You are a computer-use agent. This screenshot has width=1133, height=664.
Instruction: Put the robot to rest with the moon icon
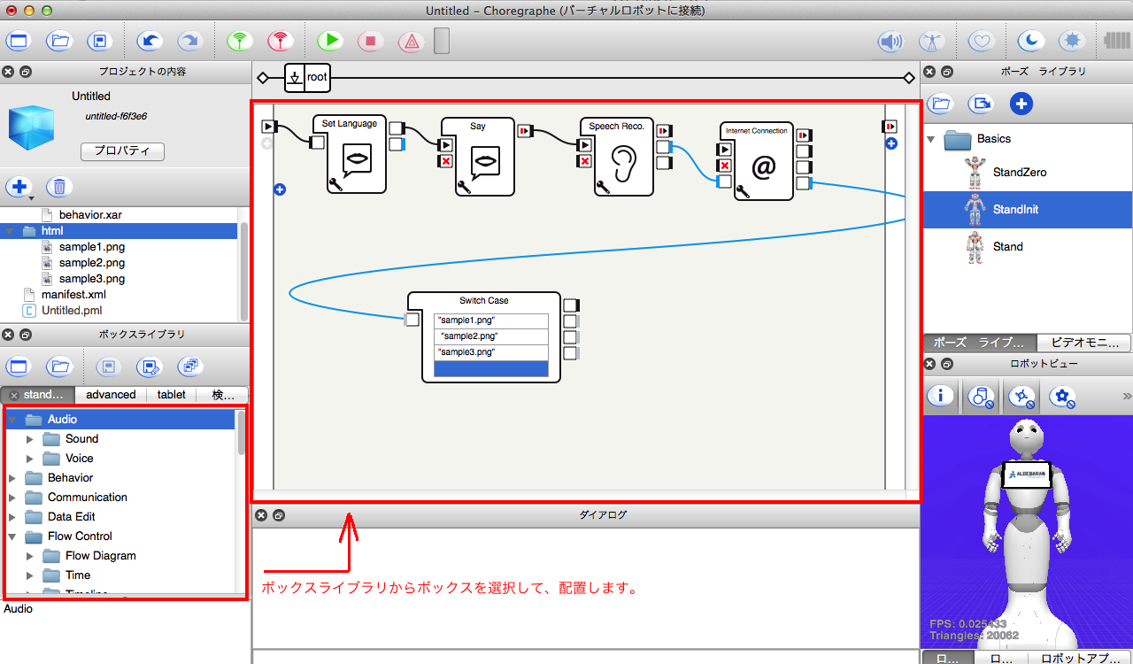(1031, 41)
